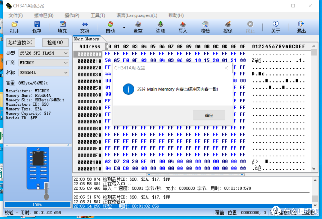The width and height of the screenshot is (322, 219).
Task: Select the 填充 (Fill) buffer icon
Action: (x=62, y=27)
